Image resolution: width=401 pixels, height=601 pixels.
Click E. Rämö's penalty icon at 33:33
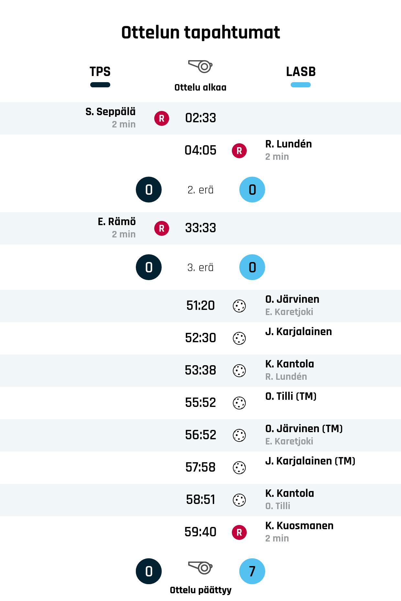(x=162, y=228)
